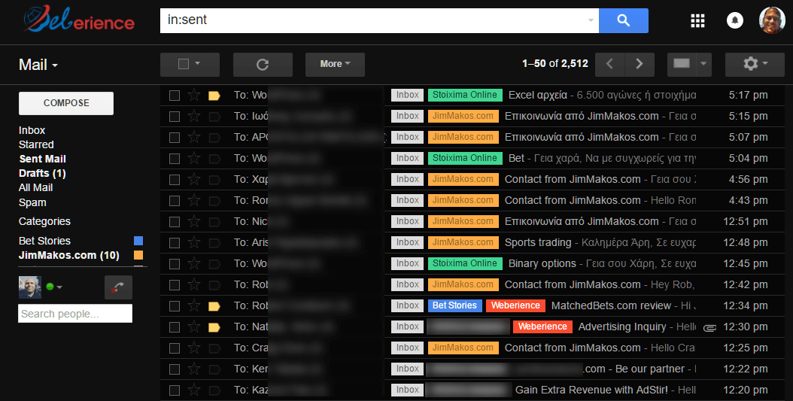The width and height of the screenshot is (793, 401).
Task: Select the Advertising Inquiry email checkbox
Action: point(175,327)
